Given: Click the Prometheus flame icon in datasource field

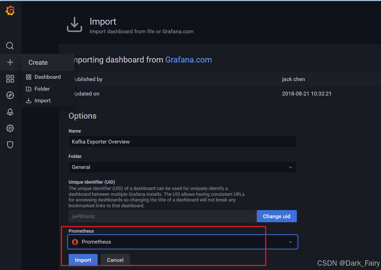Looking at the screenshot, I should (75, 242).
